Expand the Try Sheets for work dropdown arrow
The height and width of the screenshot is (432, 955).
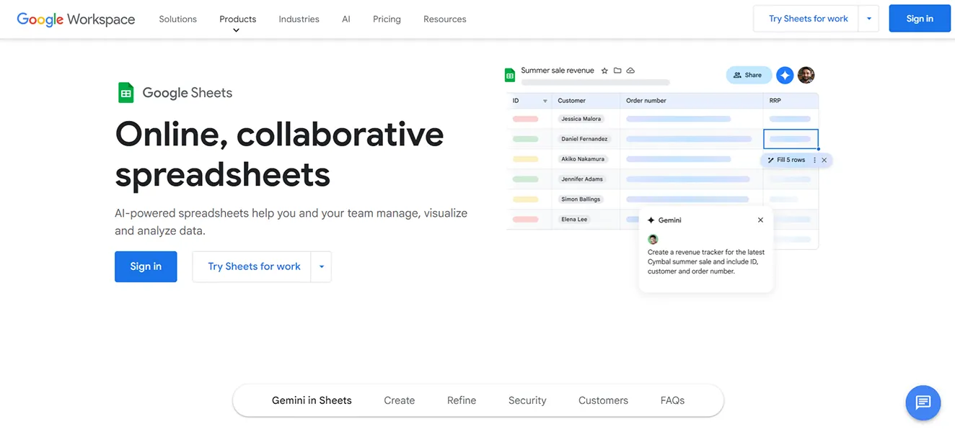coord(868,18)
